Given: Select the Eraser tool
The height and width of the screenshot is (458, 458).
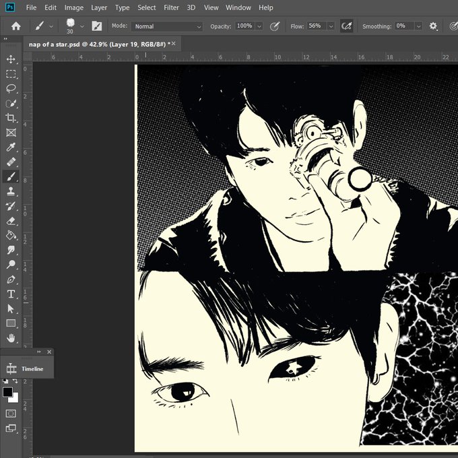Looking at the screenshot, I should (x=11, y=220).
